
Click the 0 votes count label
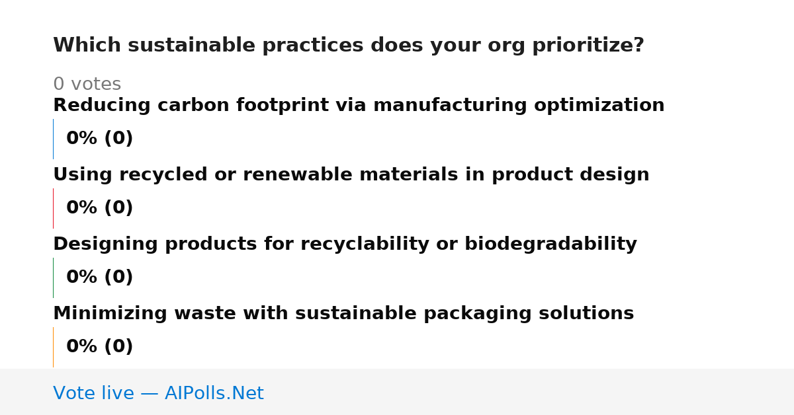[87, 85]
